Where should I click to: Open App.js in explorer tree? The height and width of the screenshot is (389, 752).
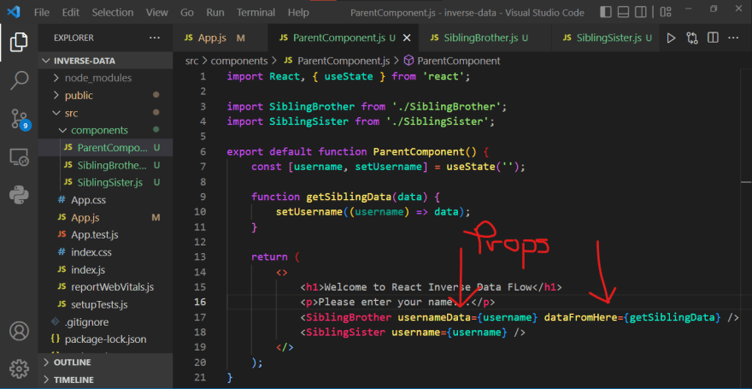(x=105, y=217)
